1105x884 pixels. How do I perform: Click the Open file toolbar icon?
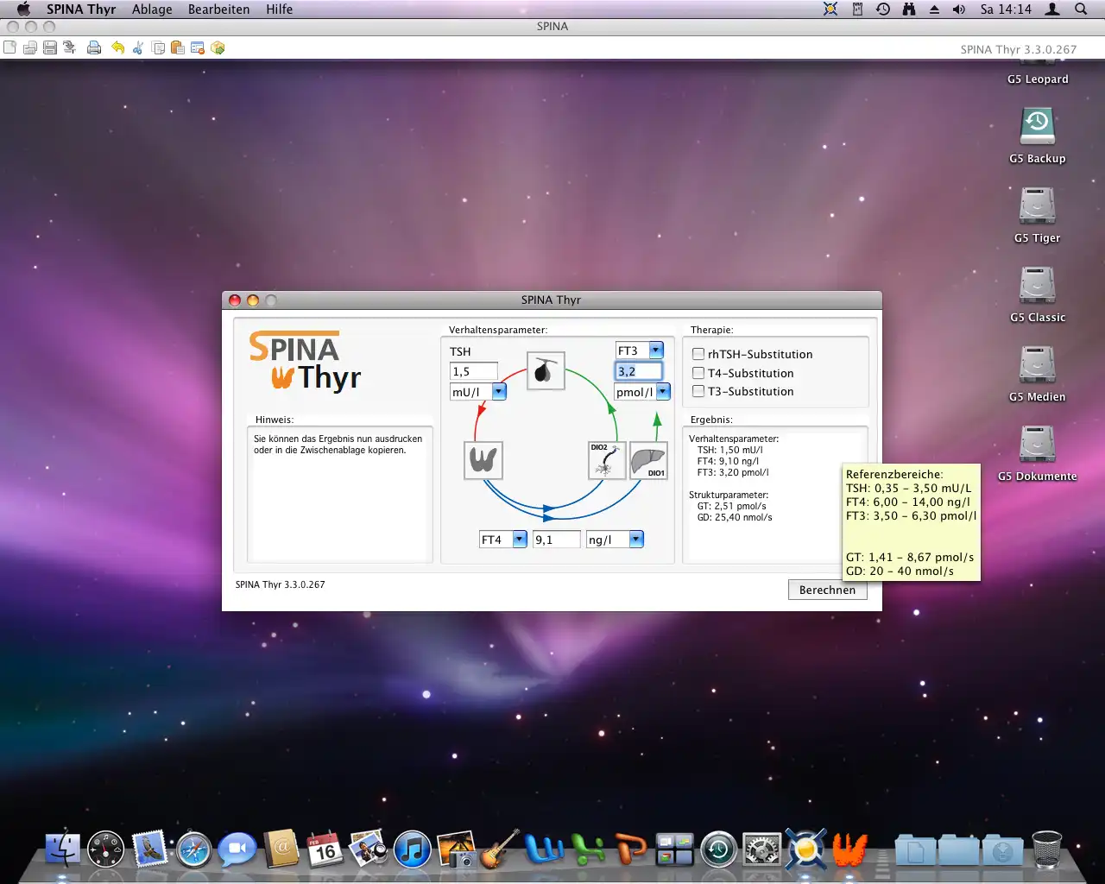[x=29, y=47]
